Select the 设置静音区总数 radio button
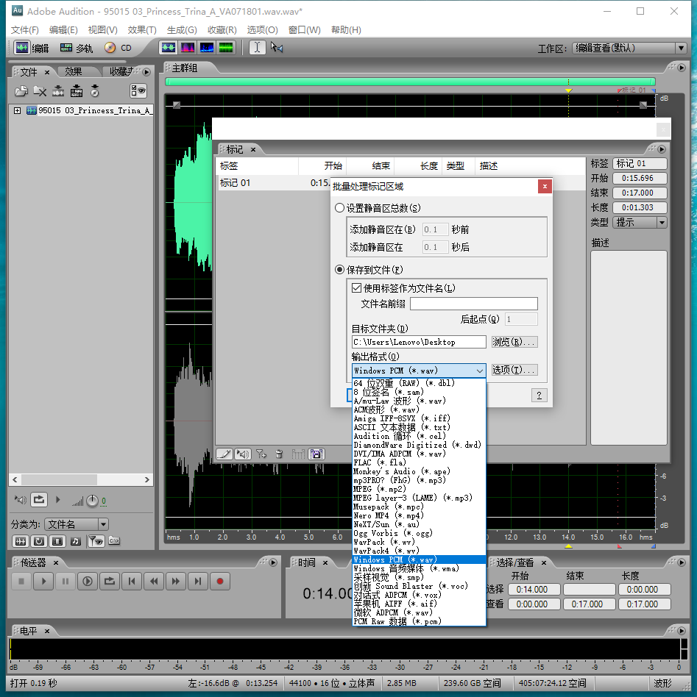Viewport: 697px width, 697px height. pyautogui.click(x=339, y=208)
